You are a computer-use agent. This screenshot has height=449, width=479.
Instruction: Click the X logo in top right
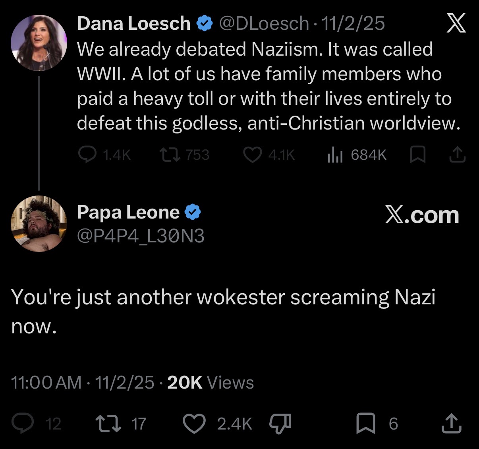tap(456, 24)
